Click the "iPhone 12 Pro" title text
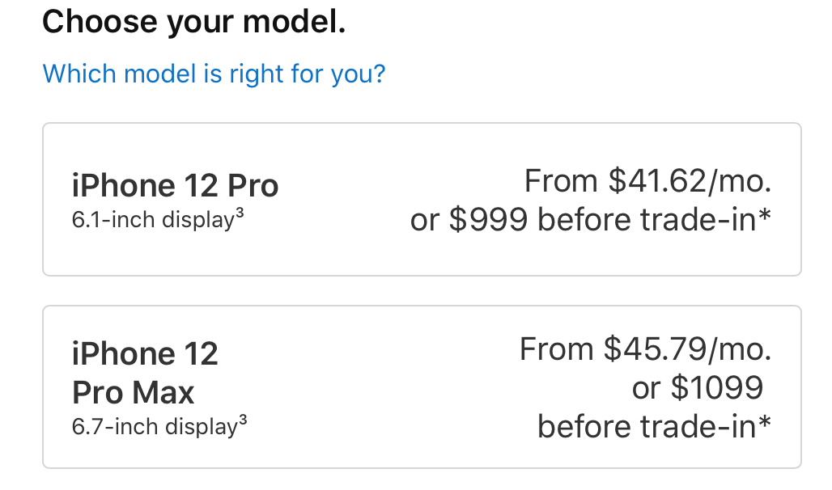Viewport: 832px width, 490px height. pos(175,186)
